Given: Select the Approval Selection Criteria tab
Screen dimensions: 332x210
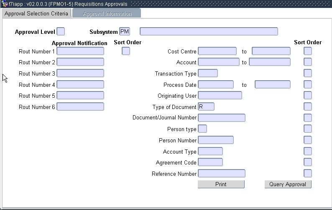Looking at the screenshot, I should pos(36,13).
